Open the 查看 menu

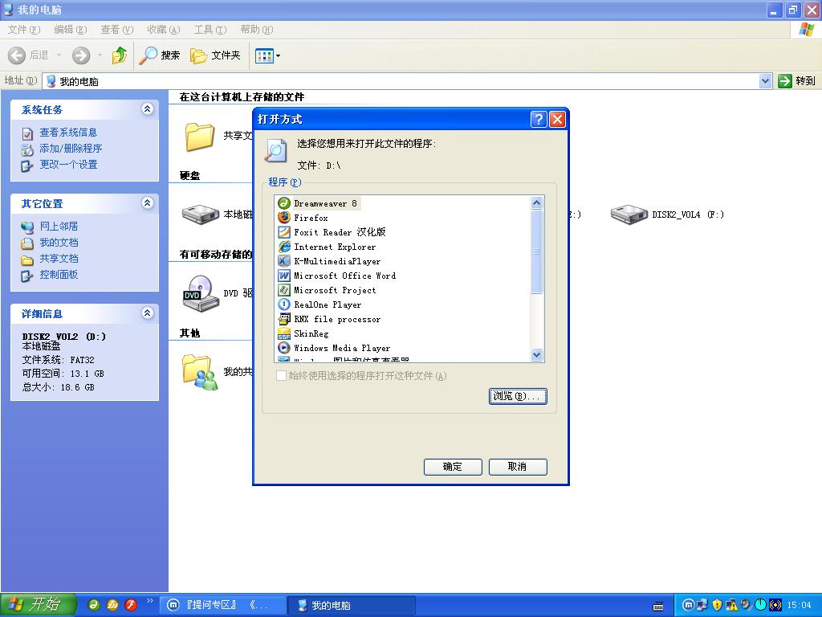click(117, 30)
